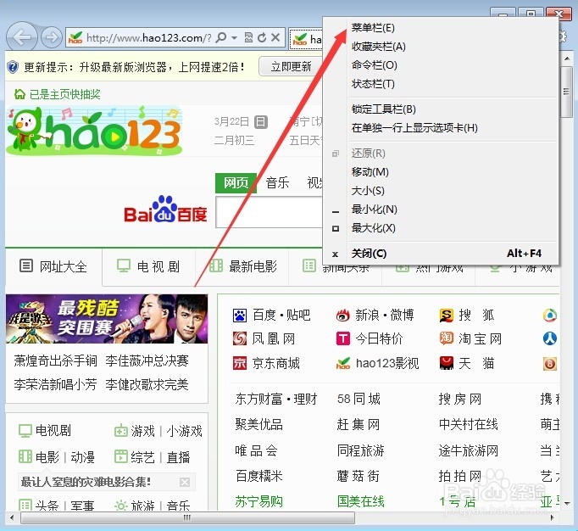The height and width of the screenshot is (531, 578).
Task: Click the 天猫 cat icon
Action: coord(447,363)
